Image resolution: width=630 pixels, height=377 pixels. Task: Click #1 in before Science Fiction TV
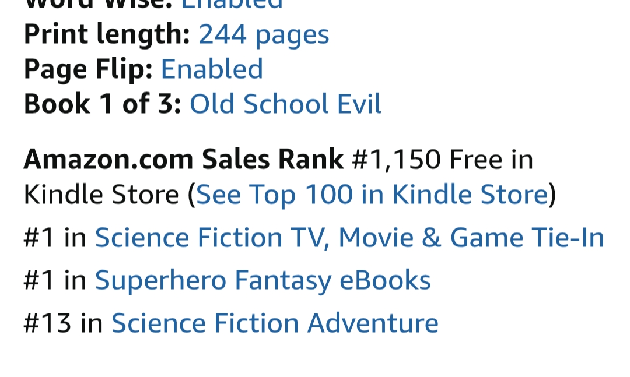(55, 238)
